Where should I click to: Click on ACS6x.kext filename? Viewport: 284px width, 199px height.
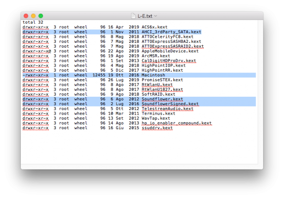click(154, 27)
